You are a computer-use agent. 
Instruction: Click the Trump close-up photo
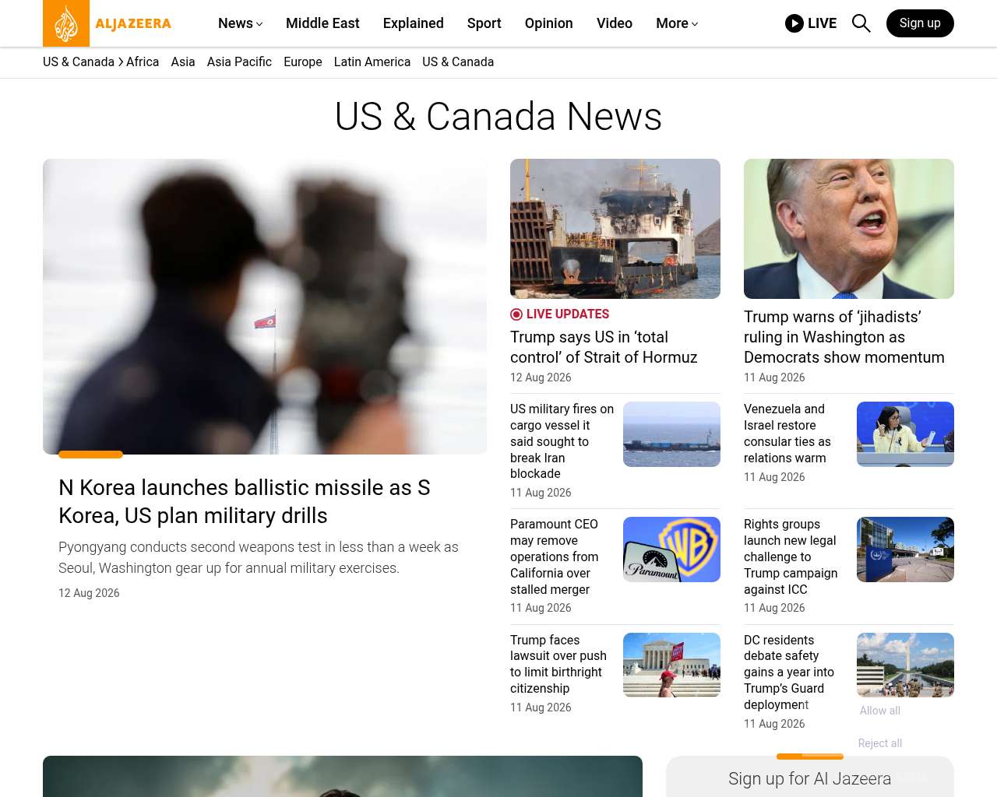coord(849,229)
